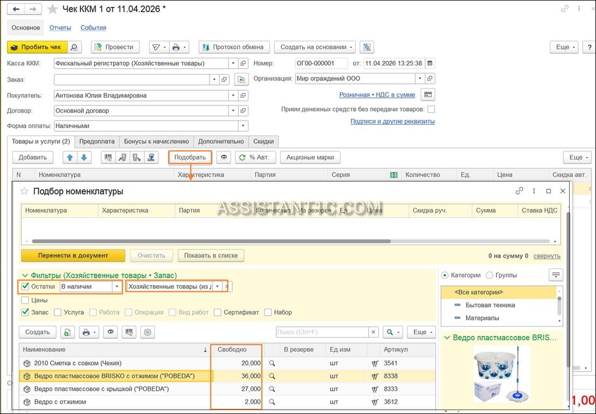The height and width of the screenshot is (414, 596).
Task: Enable the Цены checkbox
Action: (x=26, y=300)
